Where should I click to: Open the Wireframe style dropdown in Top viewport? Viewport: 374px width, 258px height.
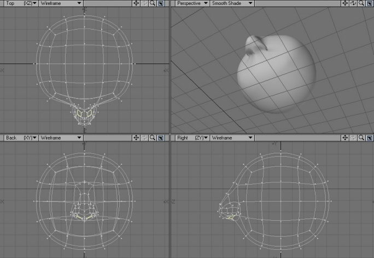(61, 3)
